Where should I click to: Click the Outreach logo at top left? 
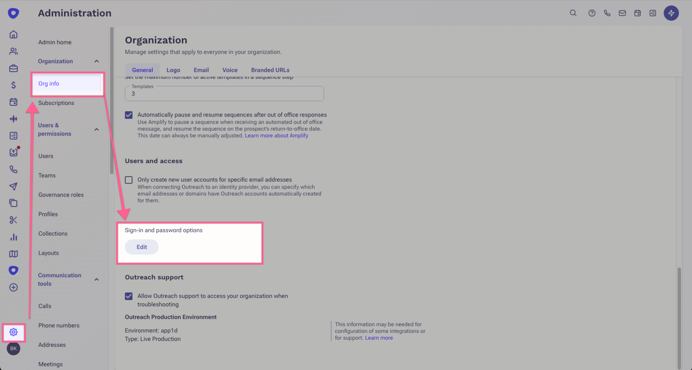tap(14, 13)
